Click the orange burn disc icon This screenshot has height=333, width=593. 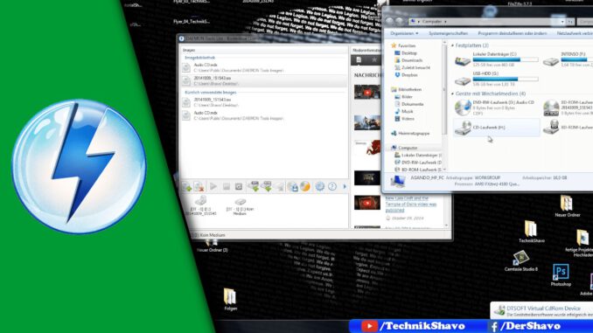[305, 186]
